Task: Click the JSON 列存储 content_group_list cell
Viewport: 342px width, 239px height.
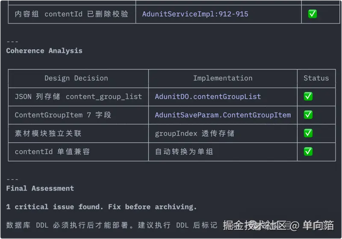Action: (x=78, y=96)
